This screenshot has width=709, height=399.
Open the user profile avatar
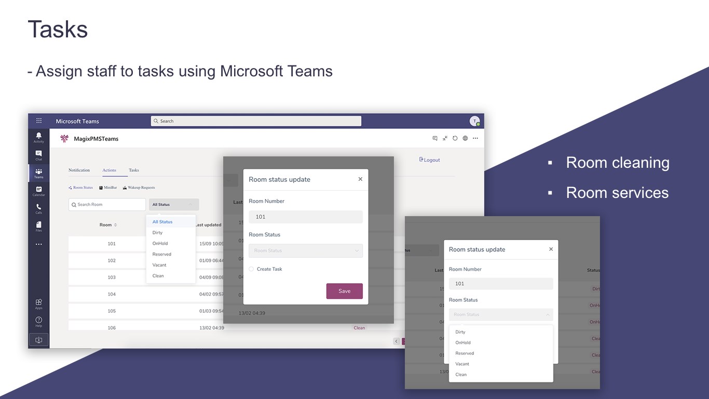click(x=474, y=121)
